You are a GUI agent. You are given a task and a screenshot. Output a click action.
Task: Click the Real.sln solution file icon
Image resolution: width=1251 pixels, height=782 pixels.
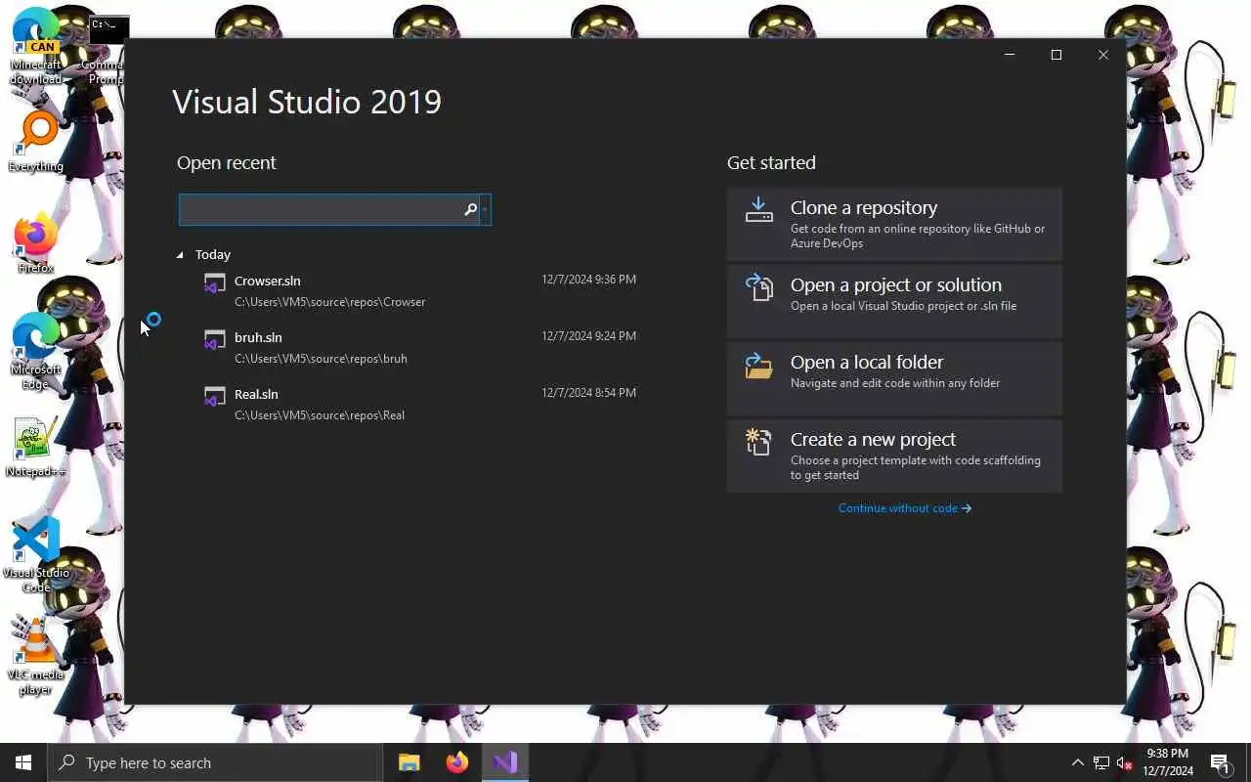[214, 398]
